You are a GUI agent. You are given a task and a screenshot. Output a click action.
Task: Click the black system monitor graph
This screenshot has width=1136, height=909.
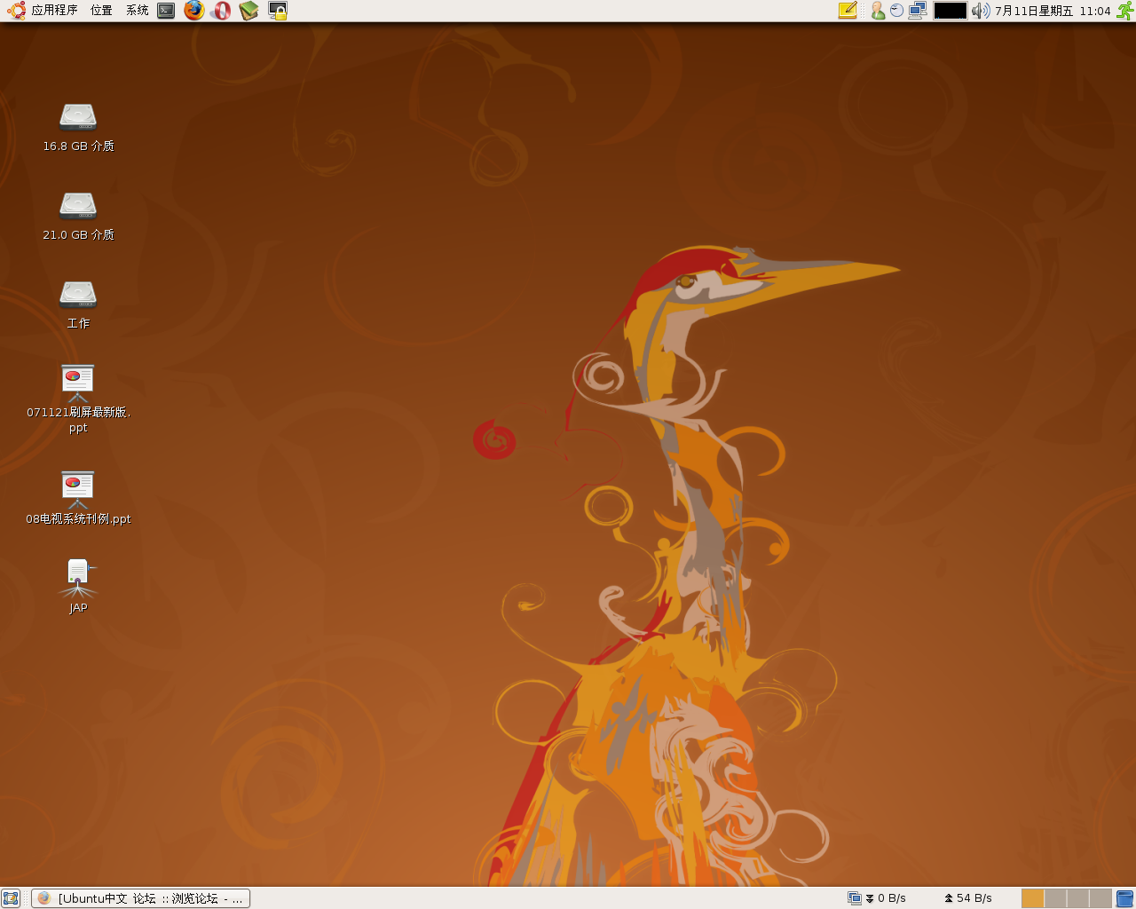950,11
